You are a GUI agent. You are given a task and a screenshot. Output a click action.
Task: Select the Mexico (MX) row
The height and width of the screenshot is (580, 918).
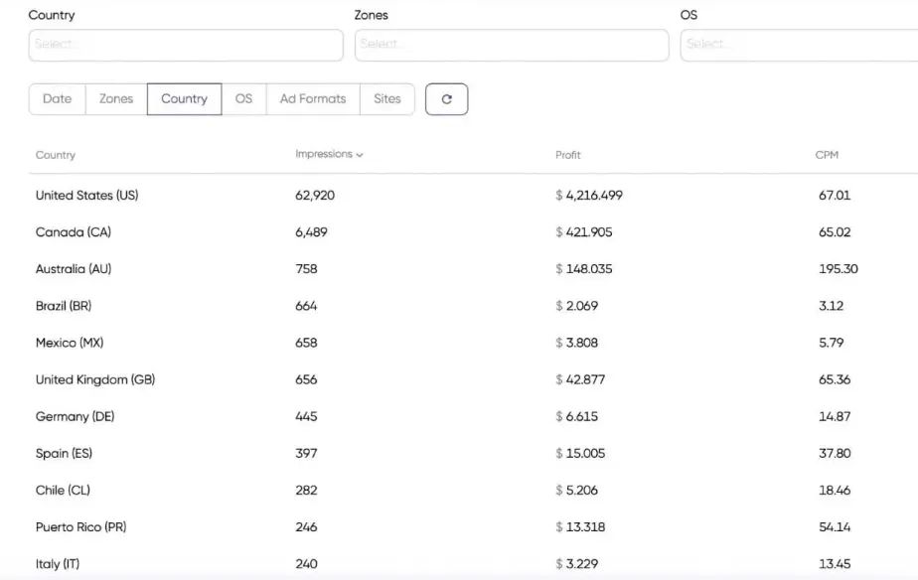(x=473, y=343)
